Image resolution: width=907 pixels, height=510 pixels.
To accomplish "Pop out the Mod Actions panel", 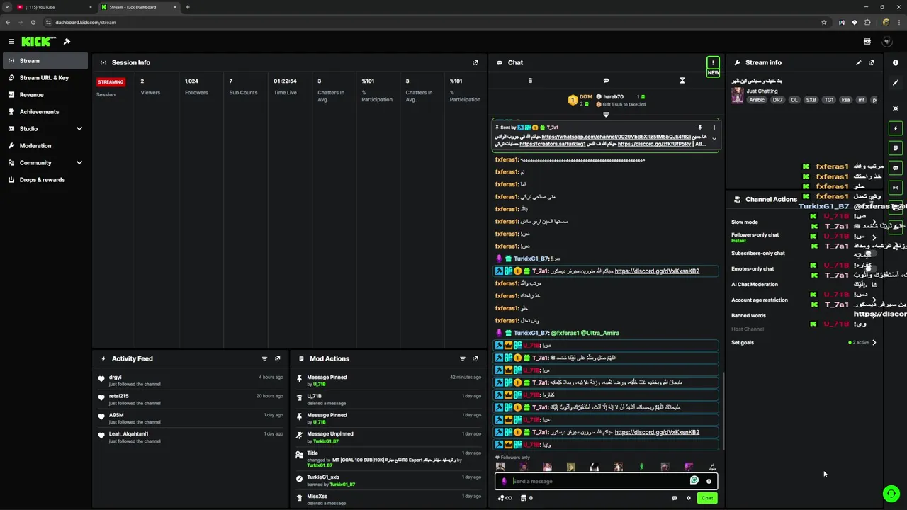I will coord(475,358).
